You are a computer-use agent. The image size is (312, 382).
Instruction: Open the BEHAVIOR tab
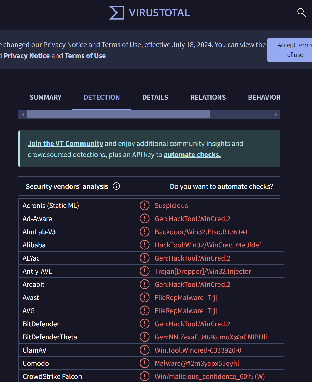pyautogui.click(x=264, y=97)
